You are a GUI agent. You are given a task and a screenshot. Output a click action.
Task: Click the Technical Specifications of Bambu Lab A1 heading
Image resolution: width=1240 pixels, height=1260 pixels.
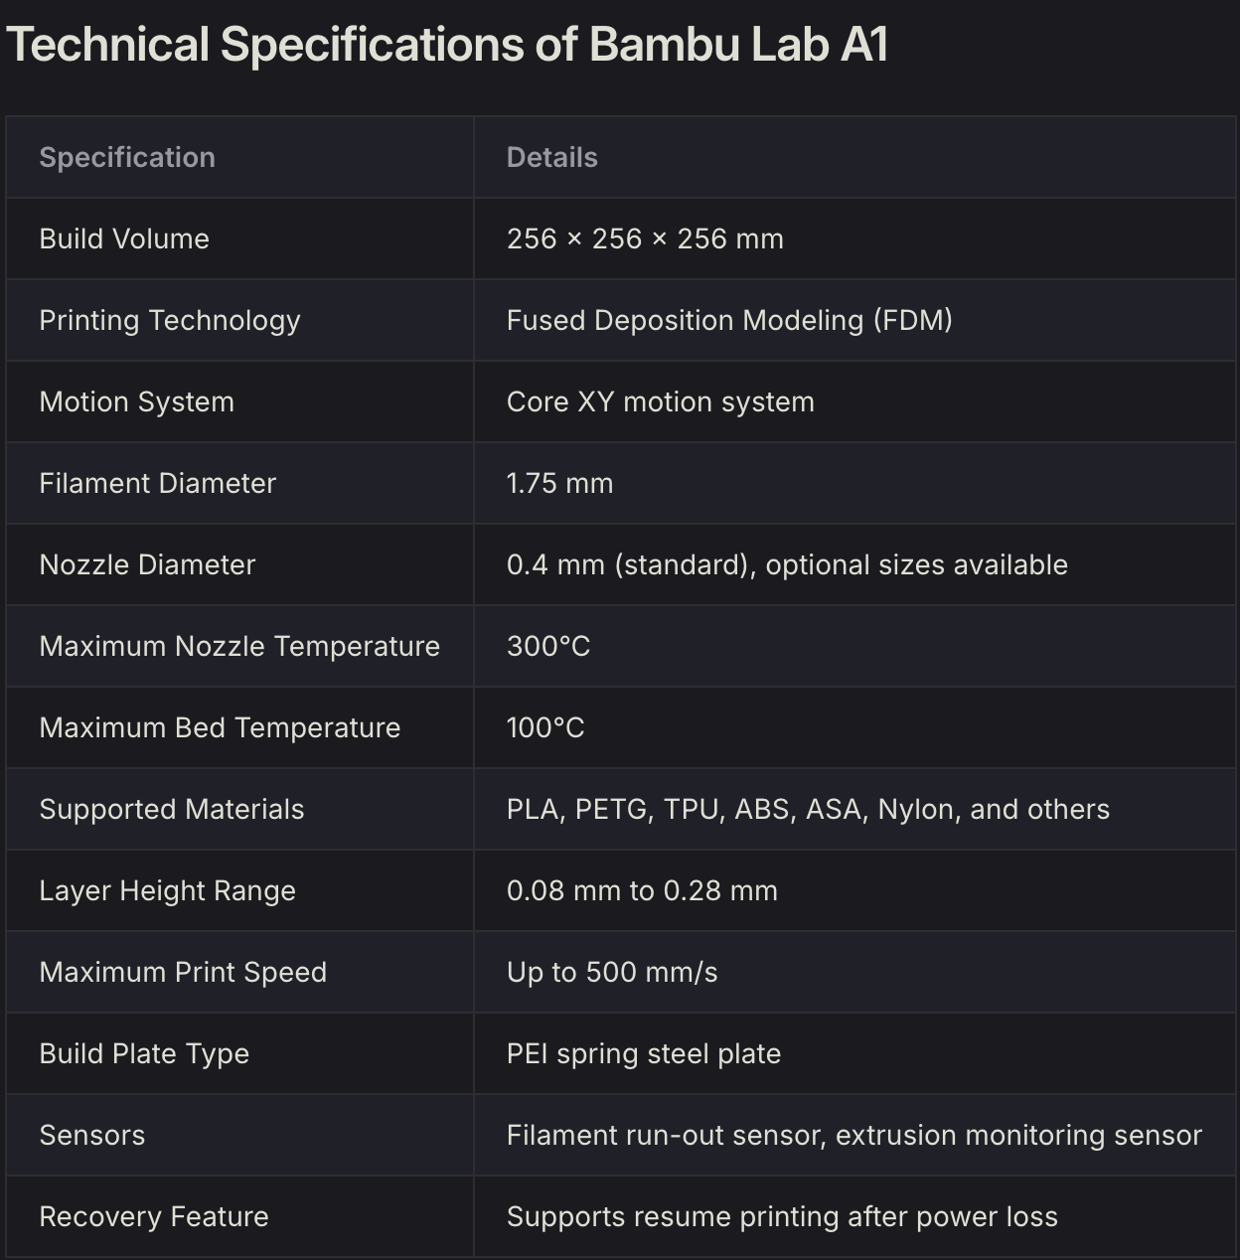(447, 45)
